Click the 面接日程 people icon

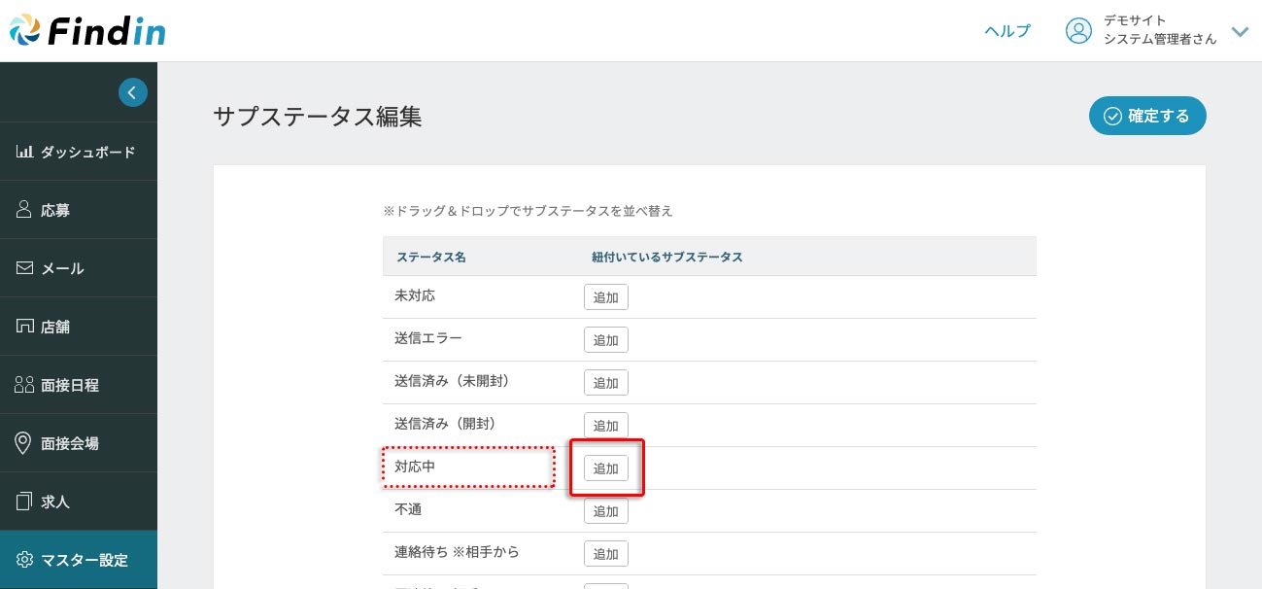[25, 385]
